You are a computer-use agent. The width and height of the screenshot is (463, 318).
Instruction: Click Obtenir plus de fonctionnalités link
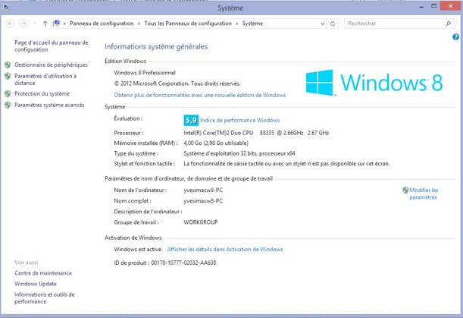click(x=200, y=95)
